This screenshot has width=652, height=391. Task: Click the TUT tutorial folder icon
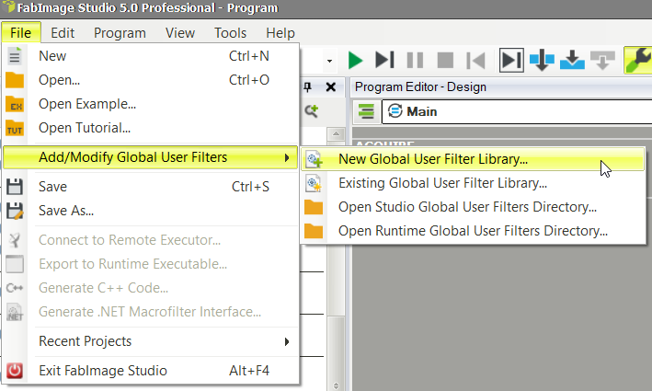pos(15,128)
